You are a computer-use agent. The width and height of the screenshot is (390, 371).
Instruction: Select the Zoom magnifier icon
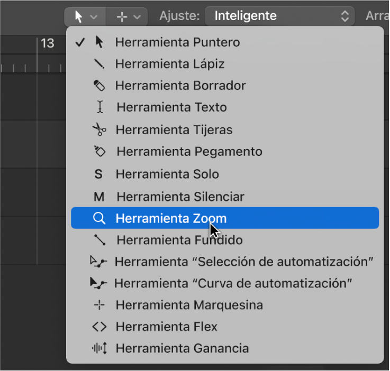[x=99, y=218]
